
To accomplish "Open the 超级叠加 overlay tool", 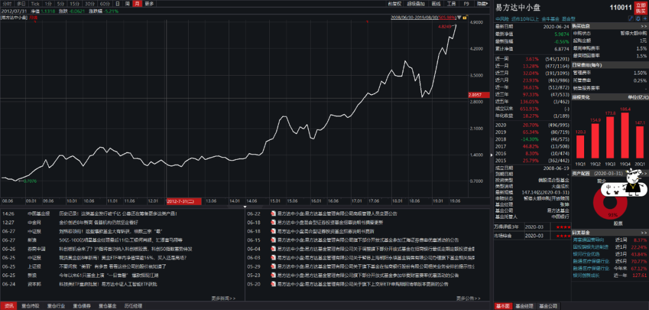I will pos(416,4).
